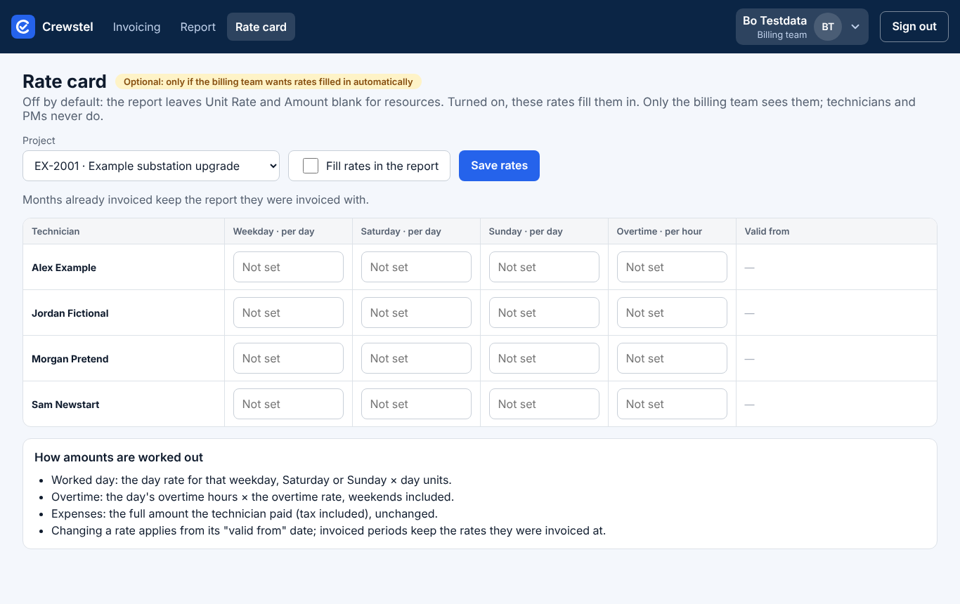
Task: Enable Fill rates in the report checkbox
Action: [x=311, y=166]
